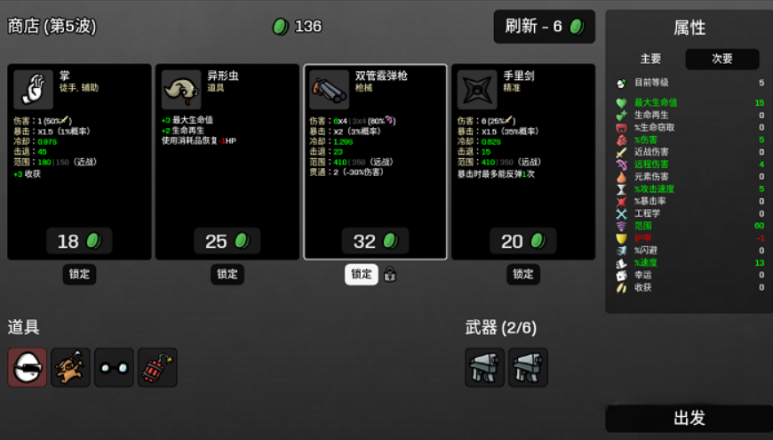Viewport: 773px width, 440px height.
Task: Click the dynamite item icon
Action: point(157,367)
